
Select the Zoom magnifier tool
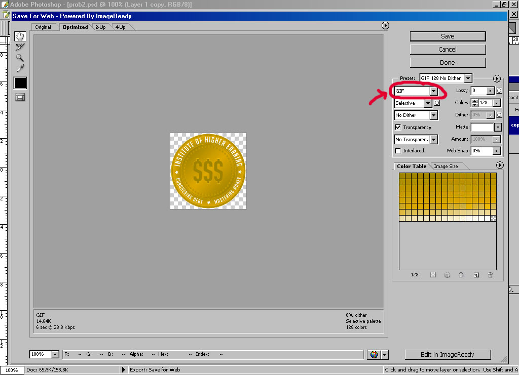[20, 58]
